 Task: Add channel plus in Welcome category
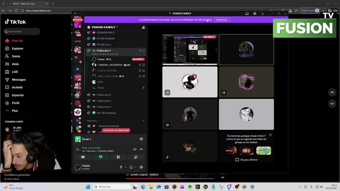coord(143,121)
